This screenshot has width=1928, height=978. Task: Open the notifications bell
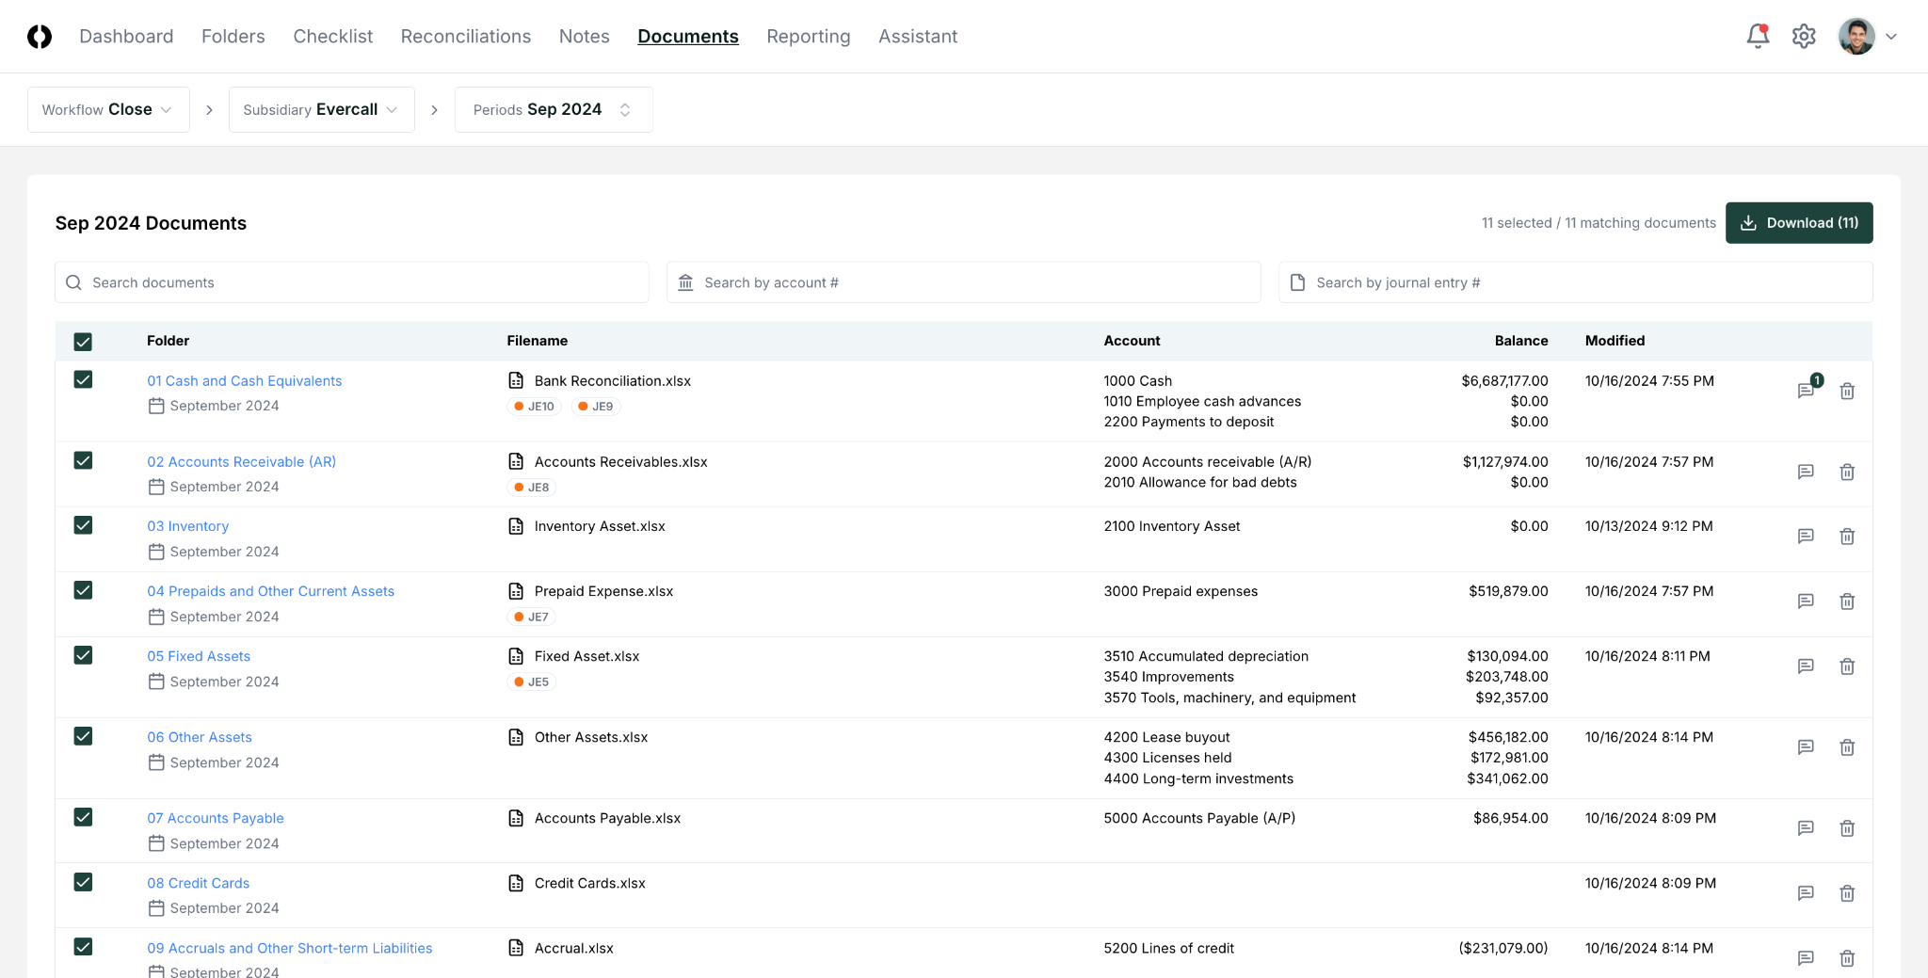1757,36
